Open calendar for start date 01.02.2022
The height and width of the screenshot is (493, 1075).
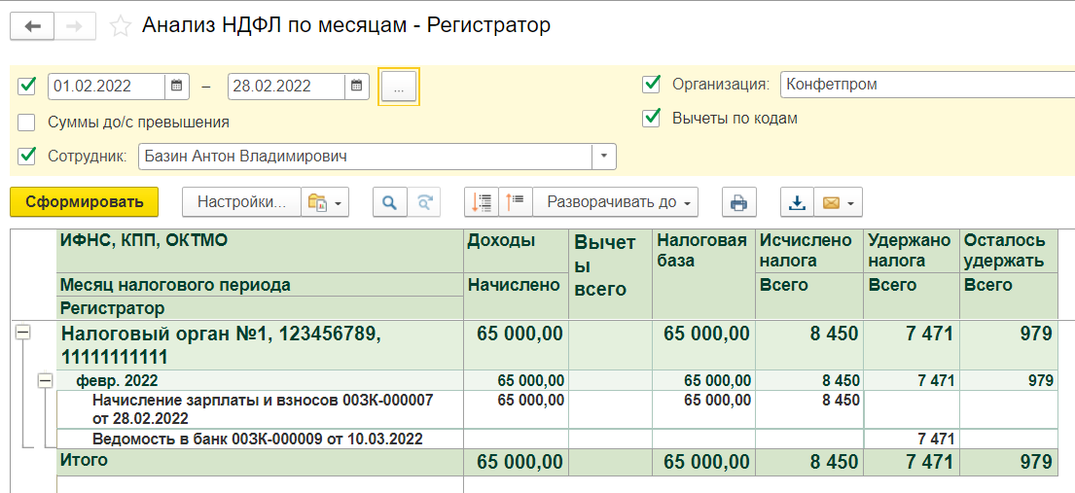[x=176, y=86]
